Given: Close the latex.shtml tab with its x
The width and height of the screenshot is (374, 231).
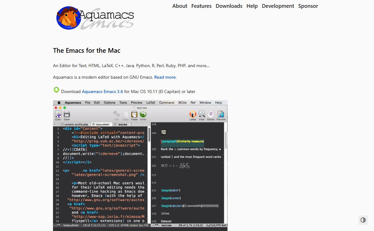Looking at the screenshot, I should pyautogui.click(x=93, y=124).
